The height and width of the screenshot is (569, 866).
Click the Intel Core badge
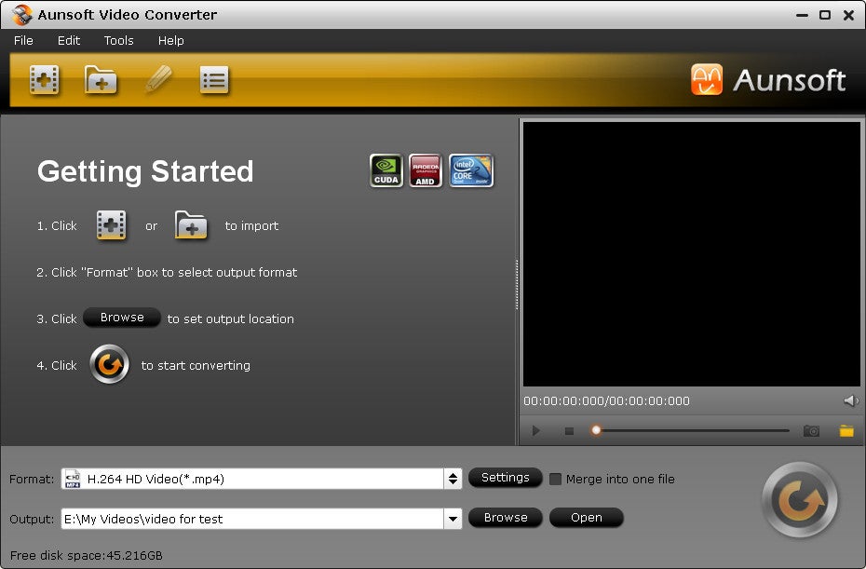pos(471,170)
